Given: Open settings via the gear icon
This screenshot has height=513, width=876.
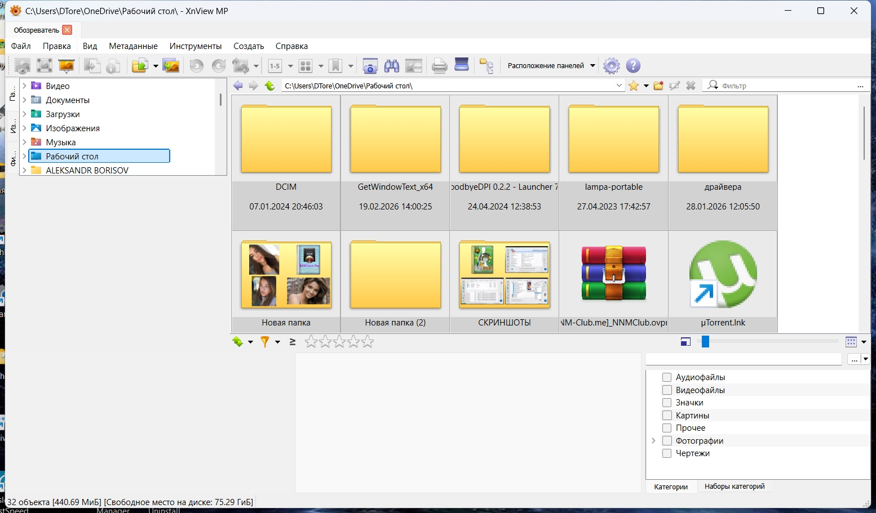Looking at the screenshot, I should [611, 66].
